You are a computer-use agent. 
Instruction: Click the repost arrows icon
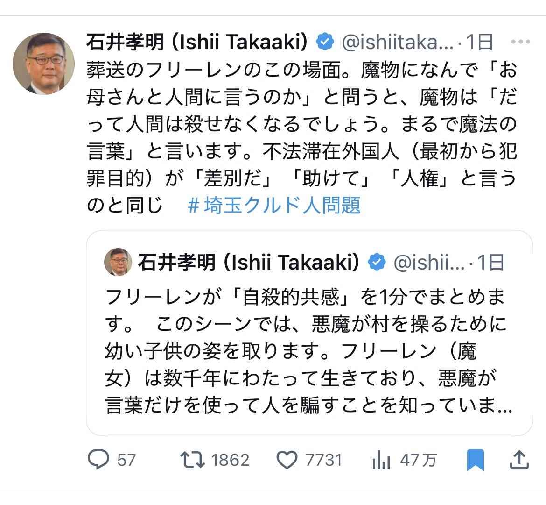tap(193, 460)
